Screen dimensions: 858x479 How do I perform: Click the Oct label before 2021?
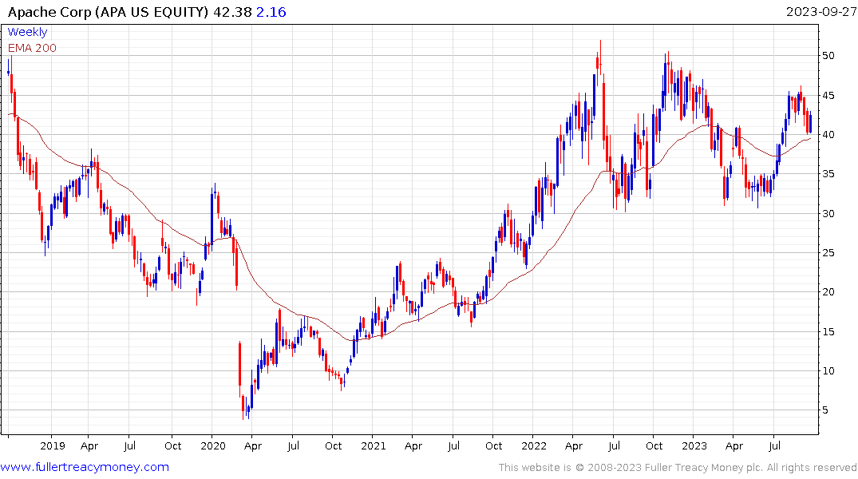pos(334,446)
